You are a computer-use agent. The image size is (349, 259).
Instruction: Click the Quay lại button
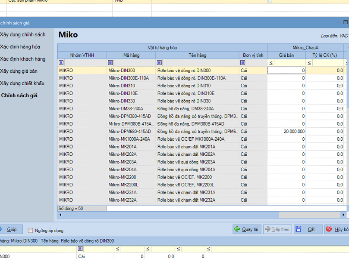click(x=247, y=229)
